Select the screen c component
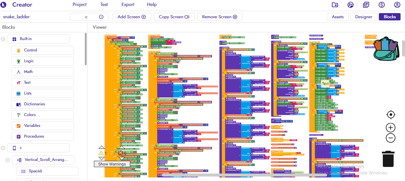 click(38, 148)
